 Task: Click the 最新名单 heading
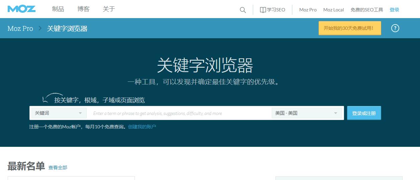coord(26,166)
